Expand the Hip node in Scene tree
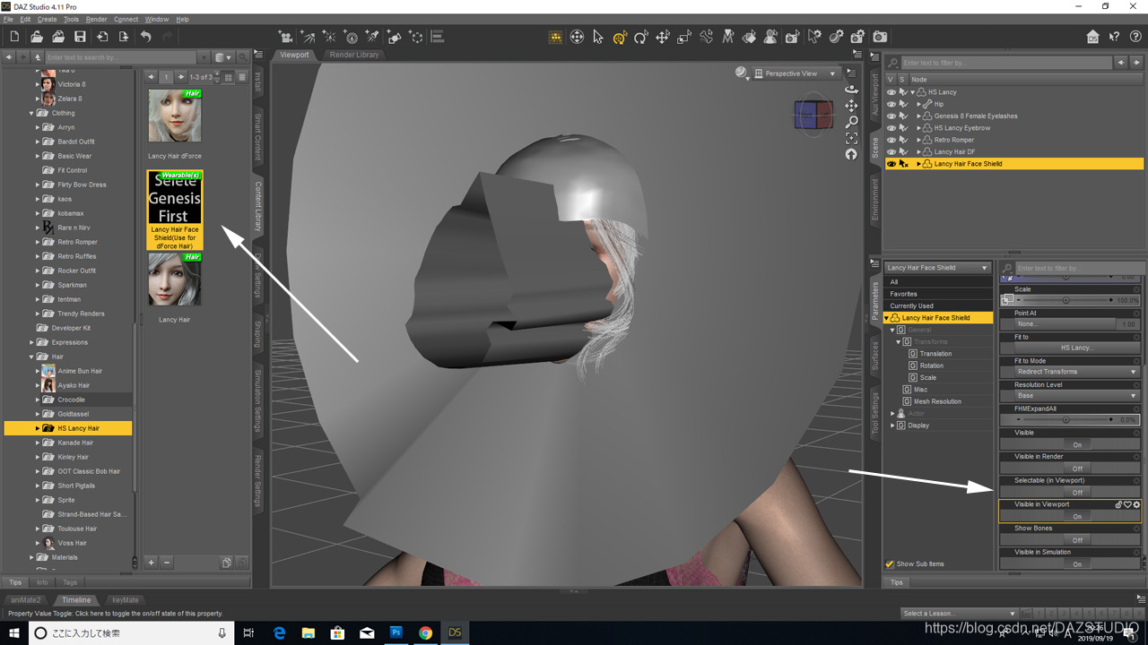Image resolution: width=1148 pixels, height=645 pixels. 918,104
